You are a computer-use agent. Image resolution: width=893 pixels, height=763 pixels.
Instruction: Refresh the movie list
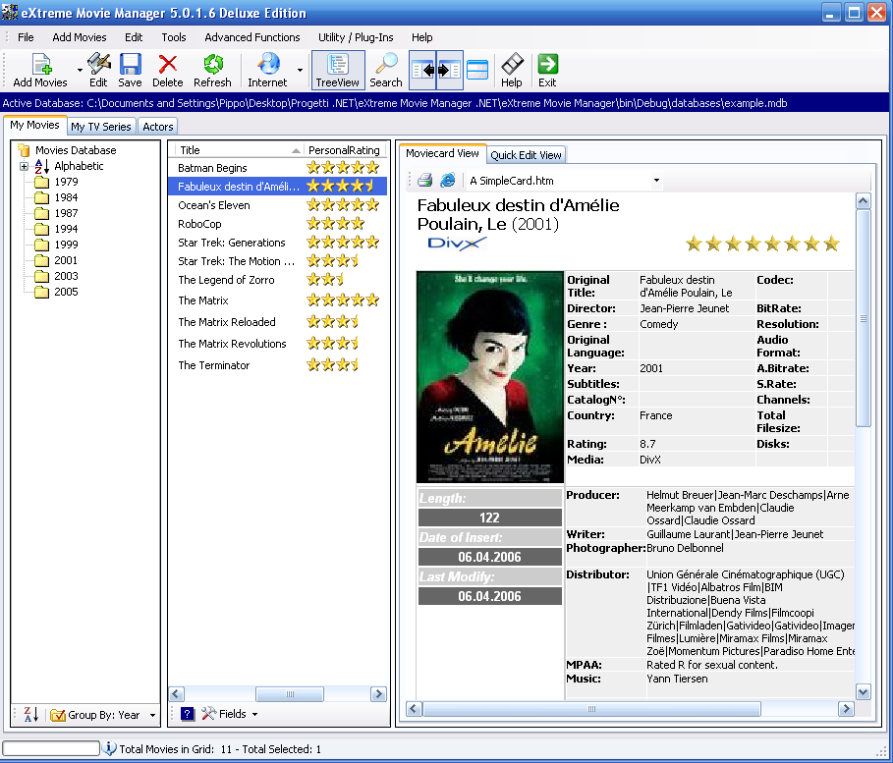click(x=212, y=66)
